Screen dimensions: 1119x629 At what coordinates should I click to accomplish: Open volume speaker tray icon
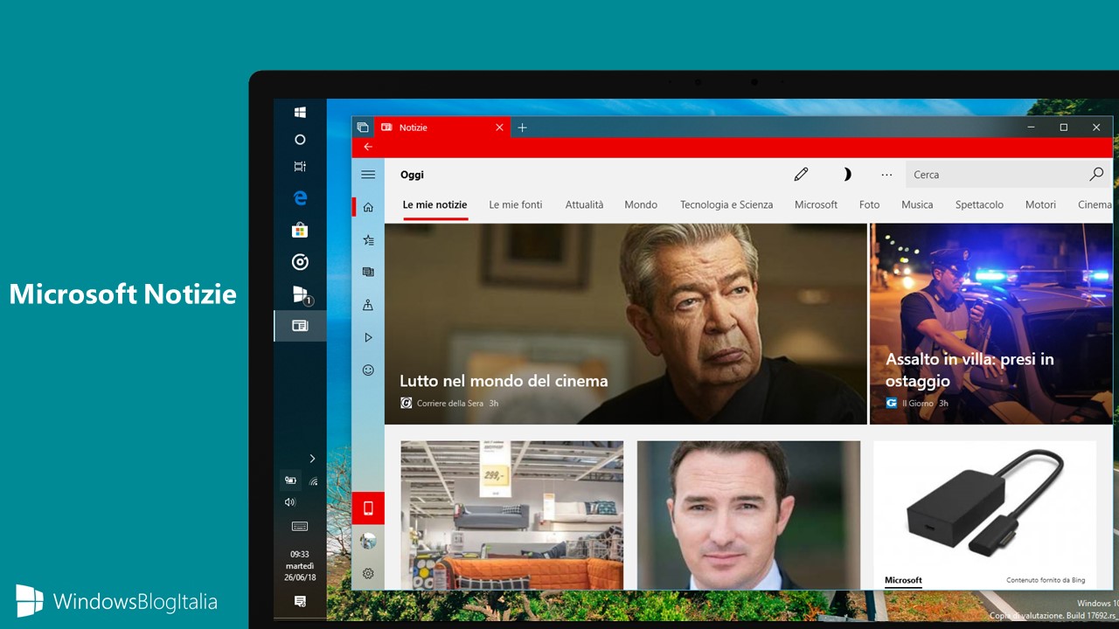pos(290,502)
